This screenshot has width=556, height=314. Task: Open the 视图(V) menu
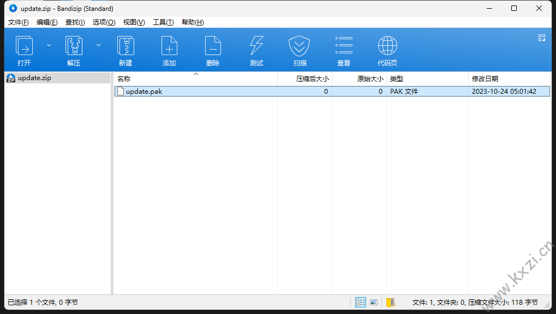[x=134, y=22]
